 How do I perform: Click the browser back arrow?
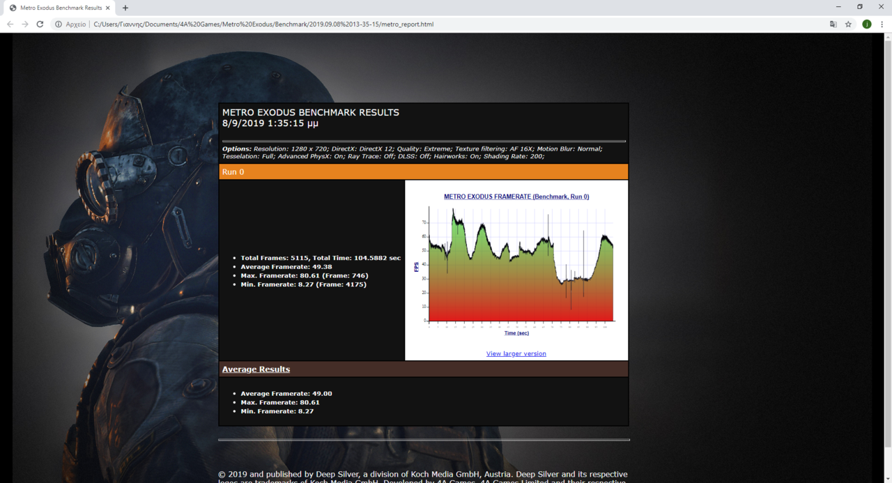[x=10, y=24]
